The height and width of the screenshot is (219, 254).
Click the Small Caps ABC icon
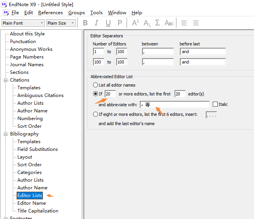click(169, 23)
